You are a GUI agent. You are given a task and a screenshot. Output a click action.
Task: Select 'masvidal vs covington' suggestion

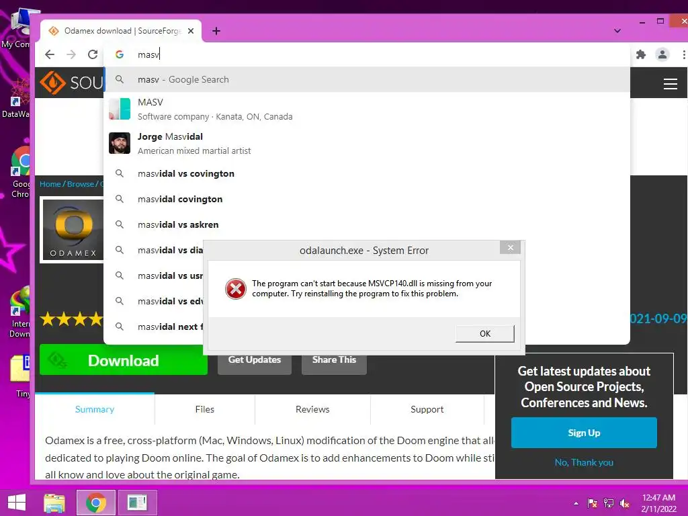[367, 174]
